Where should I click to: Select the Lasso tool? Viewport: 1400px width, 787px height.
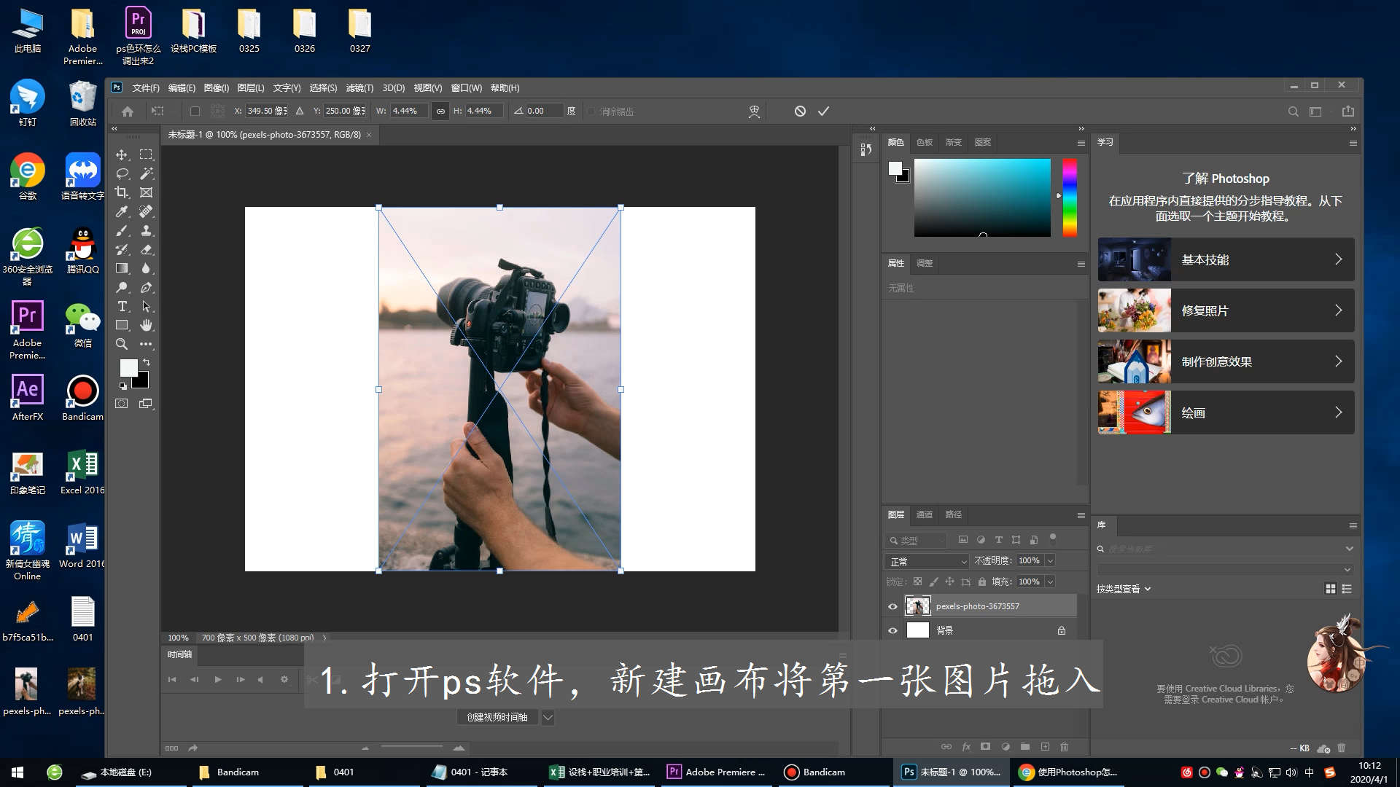coord(122,173)
